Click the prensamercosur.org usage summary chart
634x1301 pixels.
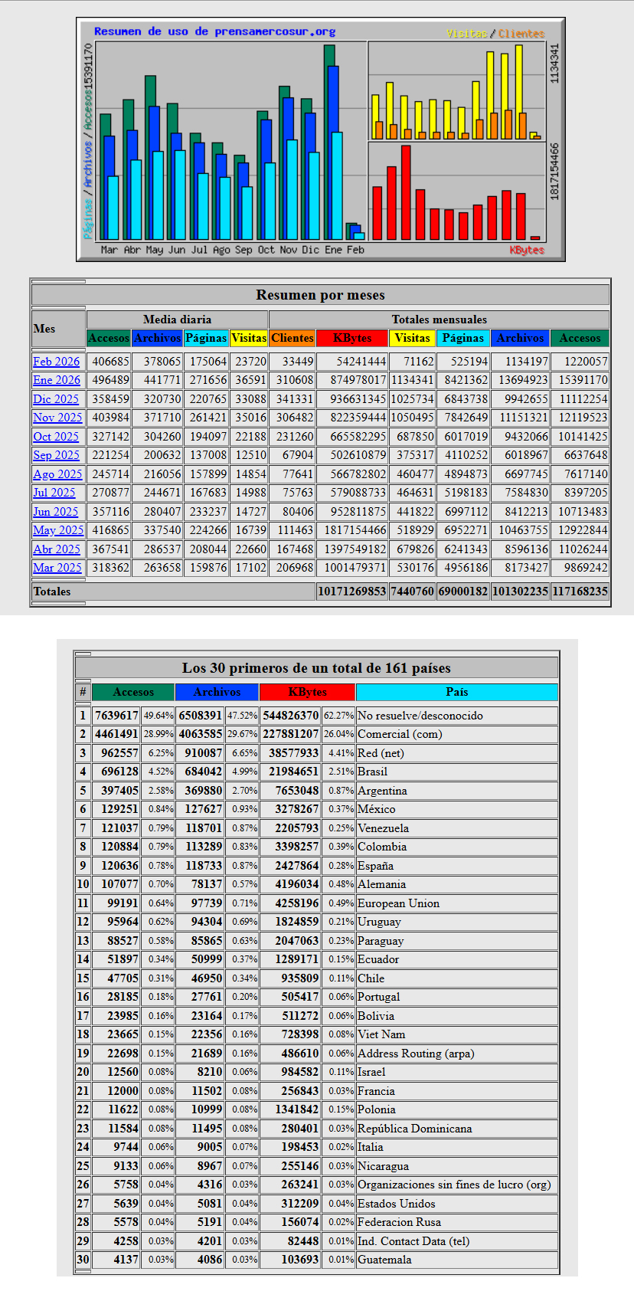click(321, 140)
